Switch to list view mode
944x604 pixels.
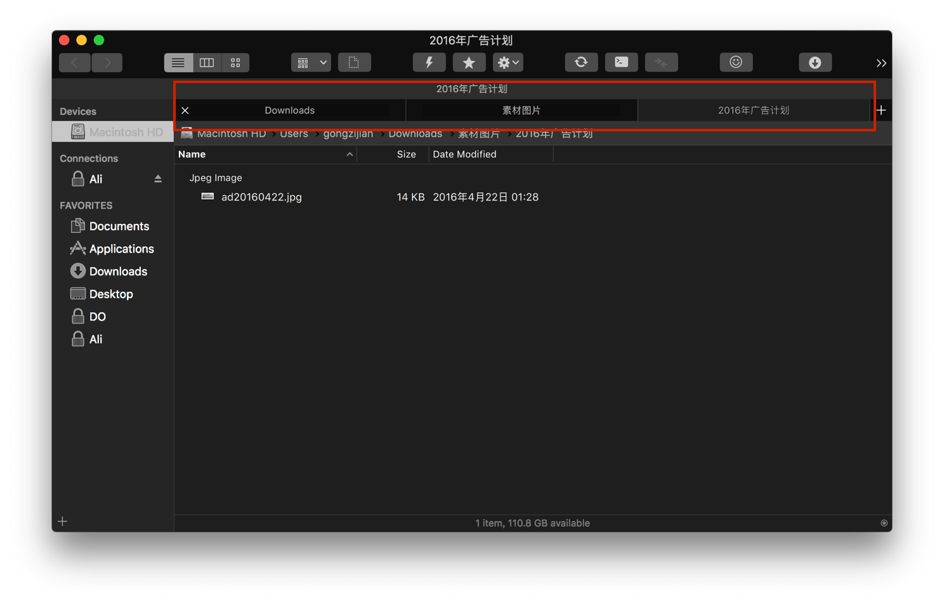pyautogui.click(x=178, y=63)
